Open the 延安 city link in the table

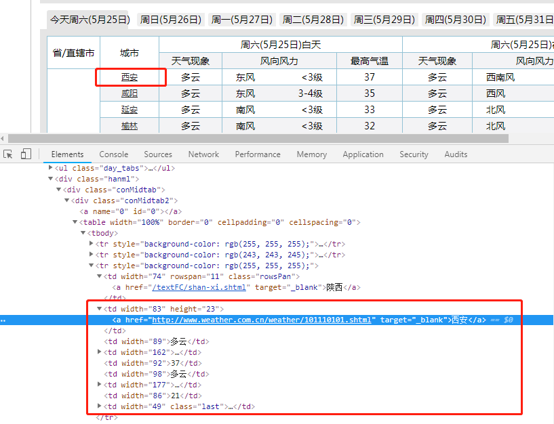[130, 110]
